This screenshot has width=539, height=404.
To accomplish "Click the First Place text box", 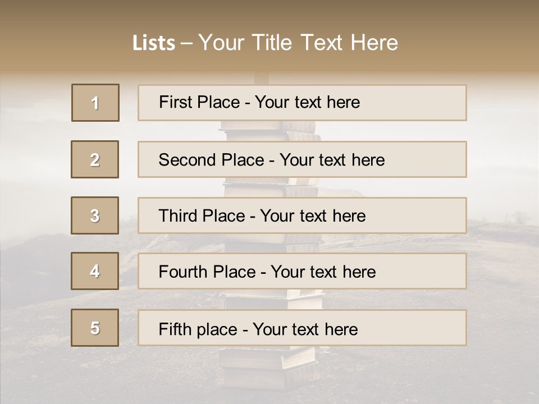I will (x=302, y=103).
